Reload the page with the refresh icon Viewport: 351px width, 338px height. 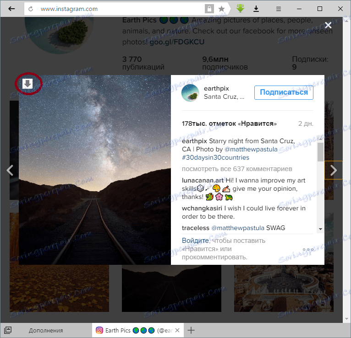(31, 9)
